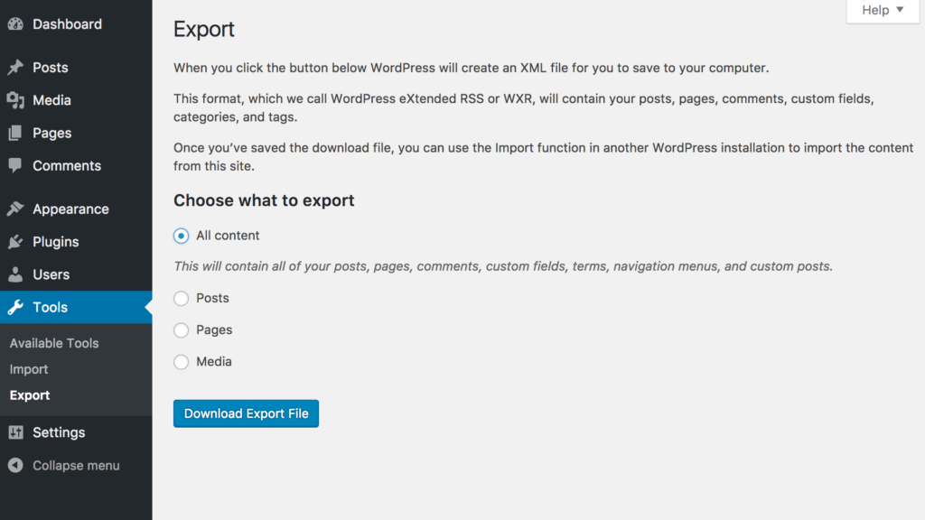Click the Users person icon

15,274
